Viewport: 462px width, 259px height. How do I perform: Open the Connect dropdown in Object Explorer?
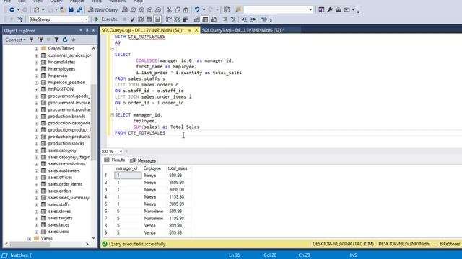click(x=15, y=40)
